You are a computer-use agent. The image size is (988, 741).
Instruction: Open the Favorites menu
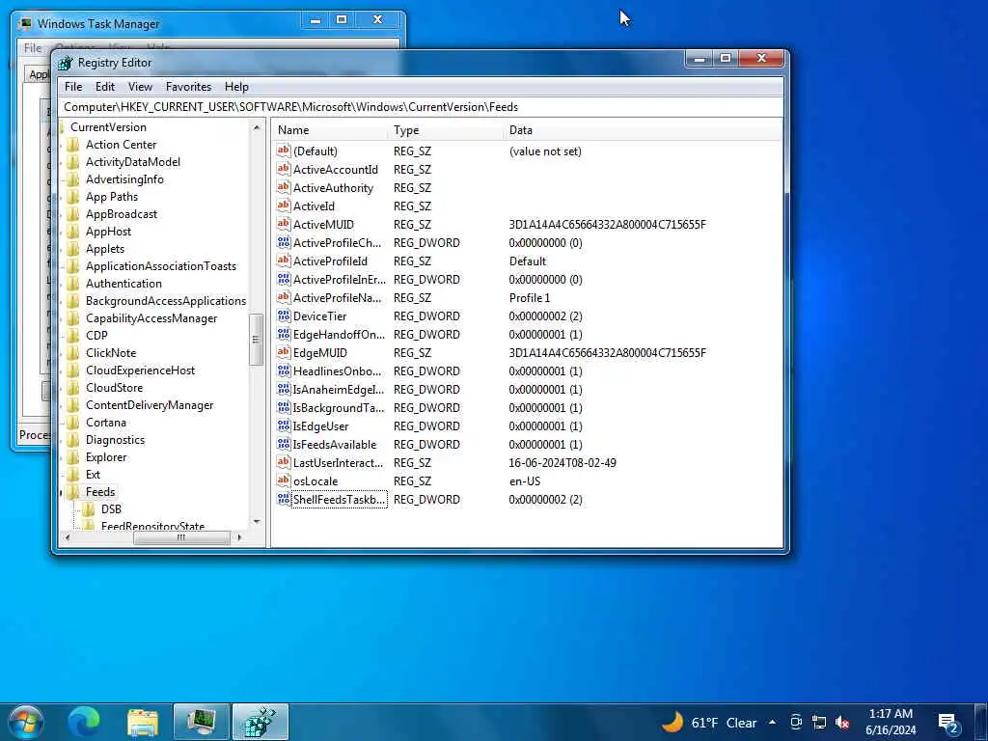(188, 87)
